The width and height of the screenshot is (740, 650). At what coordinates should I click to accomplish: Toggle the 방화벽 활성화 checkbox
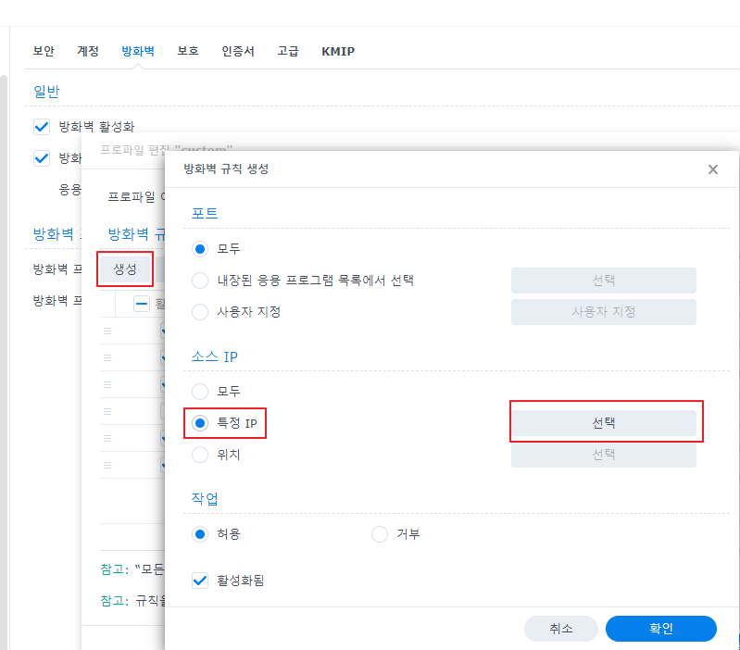pyautogui.click(x=42, y=127)
